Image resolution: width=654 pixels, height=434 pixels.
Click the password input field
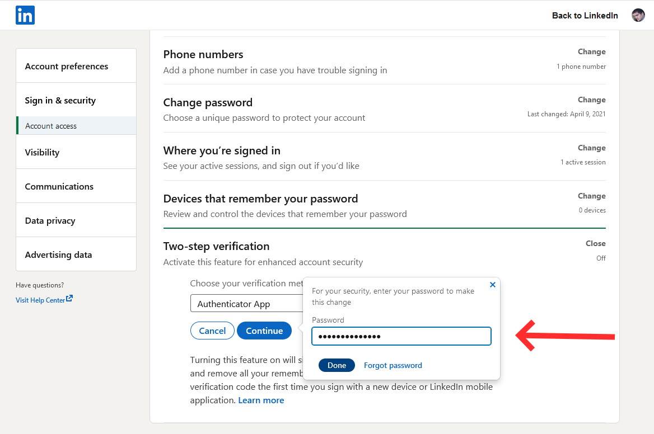point(401,336)
